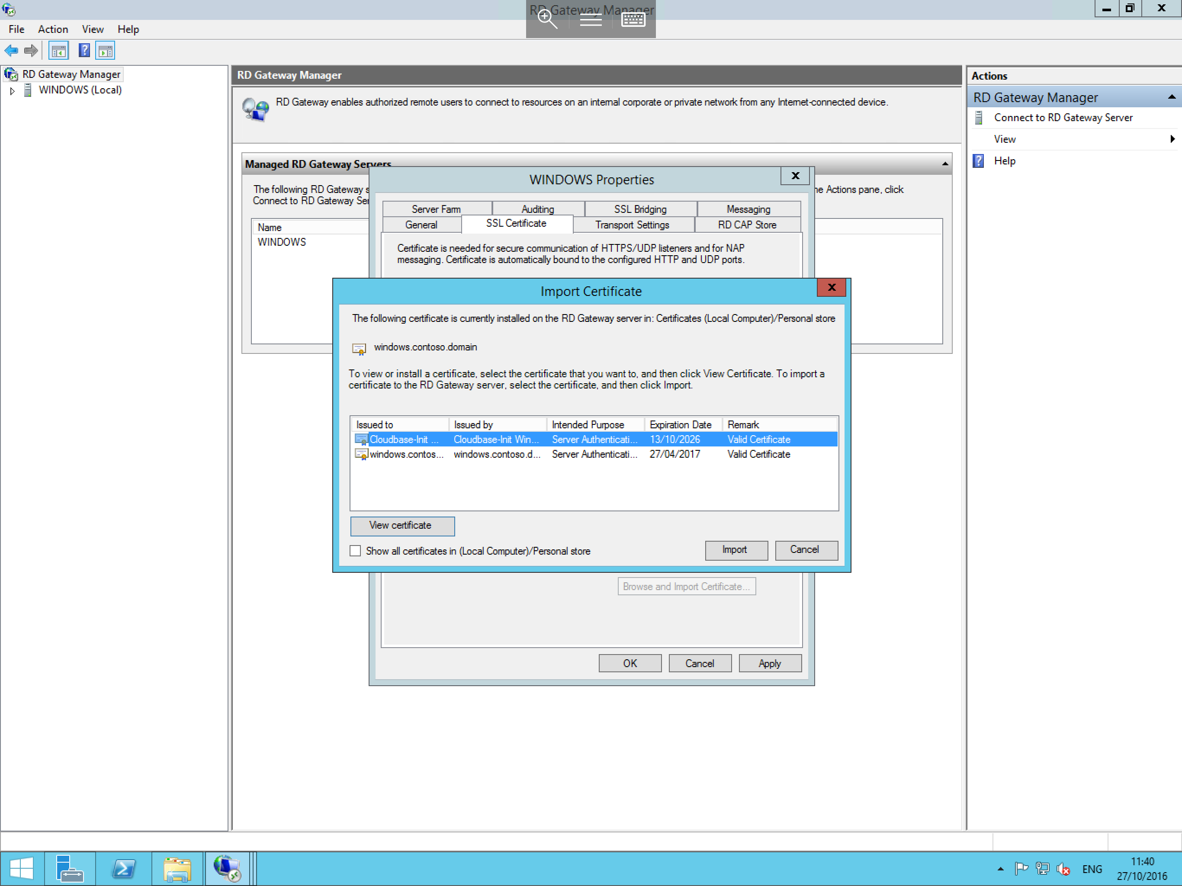Sort by the Issued to column header
This screenshot has width=1182, height=886.
[x=400, y=425]
